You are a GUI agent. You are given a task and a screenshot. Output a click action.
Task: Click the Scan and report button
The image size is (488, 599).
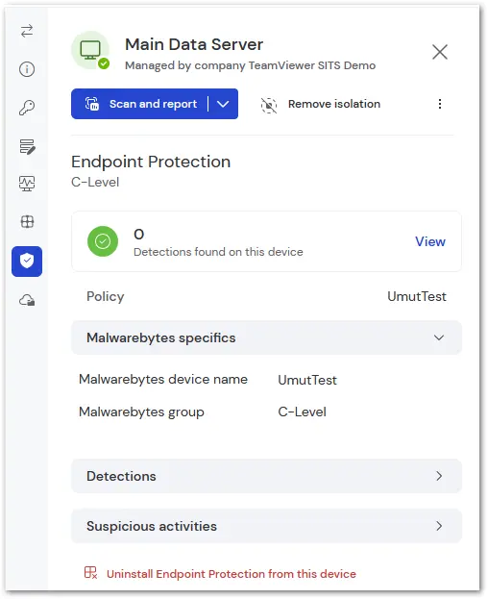tap(140, 104)
